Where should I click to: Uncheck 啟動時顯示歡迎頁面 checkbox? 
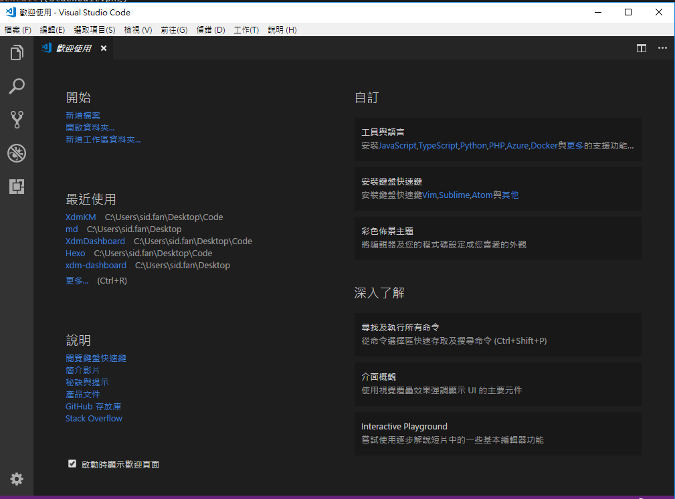click(72, 464)
